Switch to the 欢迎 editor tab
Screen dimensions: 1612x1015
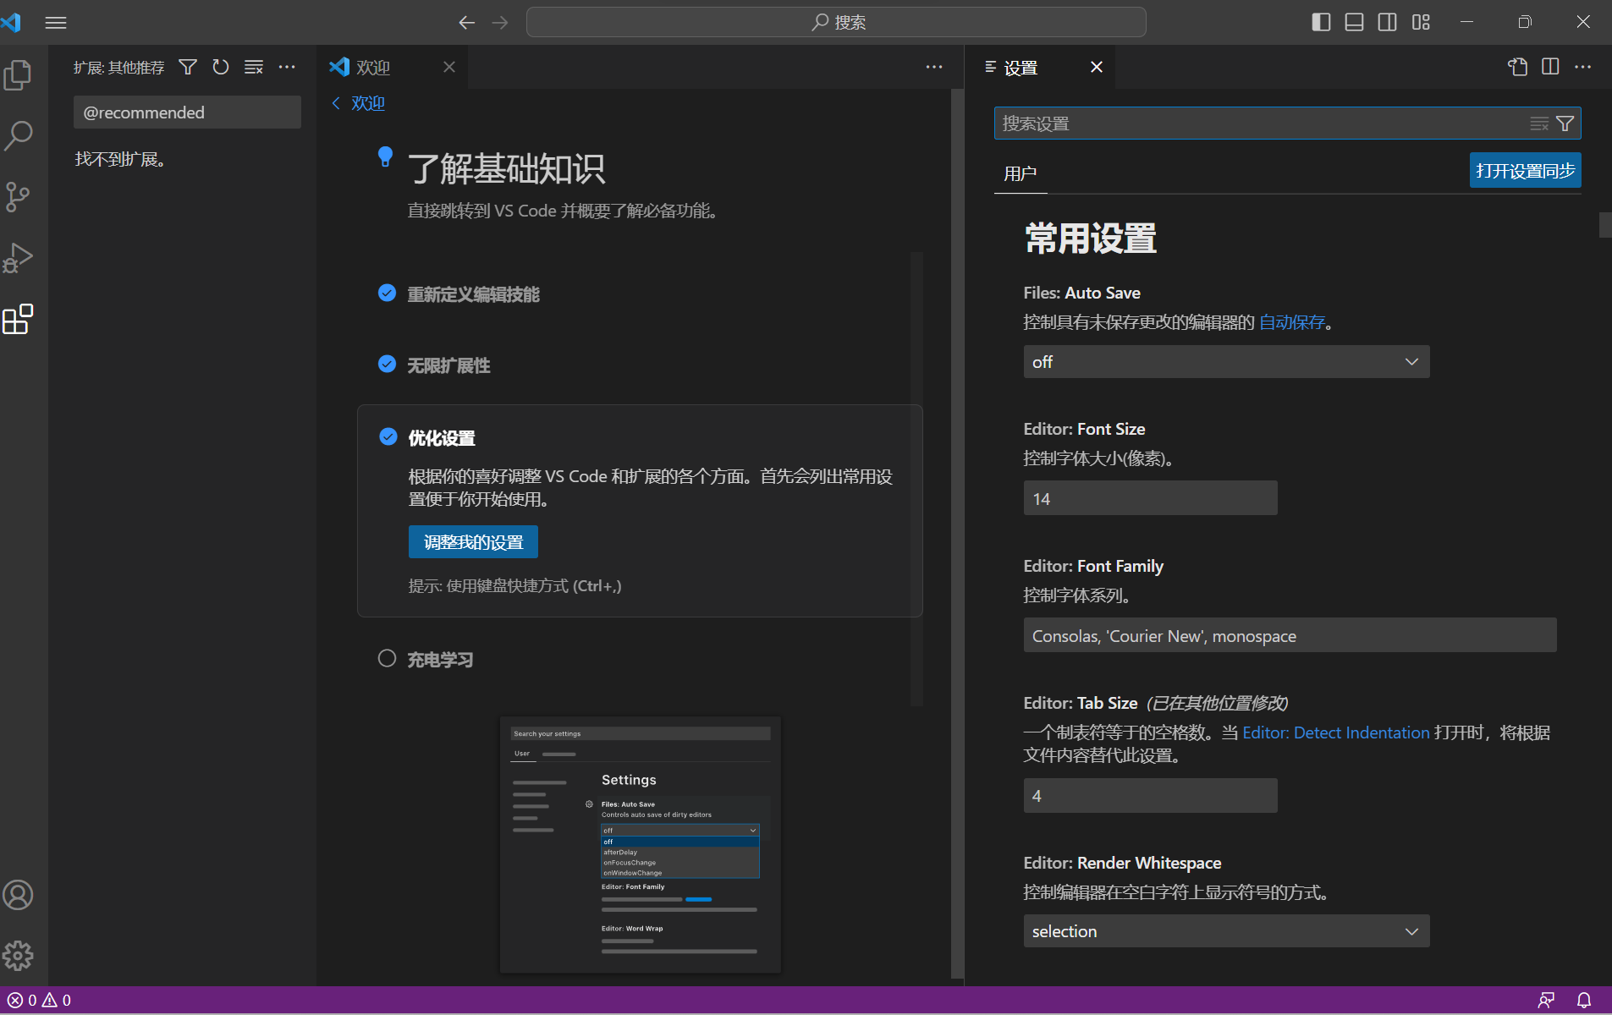coord(372,68)
